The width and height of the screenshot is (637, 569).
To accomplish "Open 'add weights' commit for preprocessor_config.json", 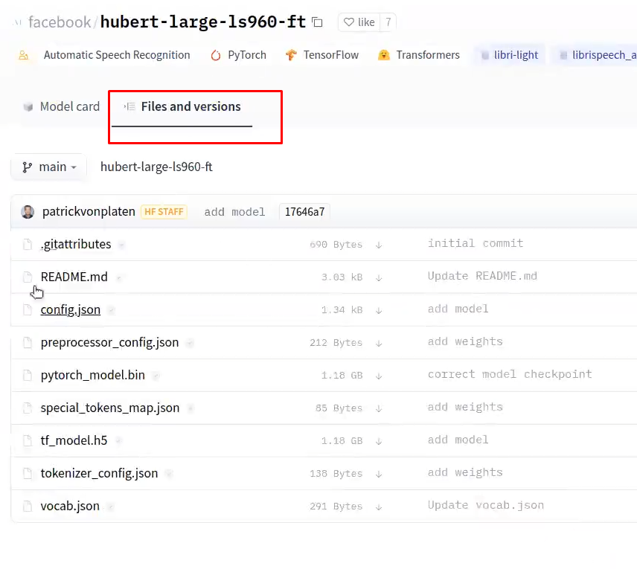I will [465, 341].
